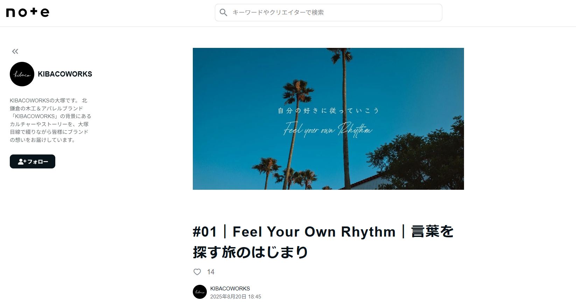This screenshot has height=303, width=576.
Task: Click the note logo in the header
Action: coord(28,12)
